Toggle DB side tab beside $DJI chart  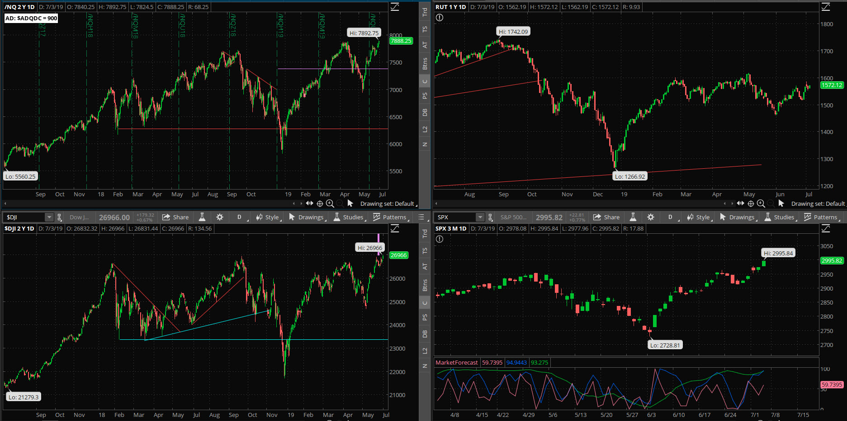coord(425,334)
